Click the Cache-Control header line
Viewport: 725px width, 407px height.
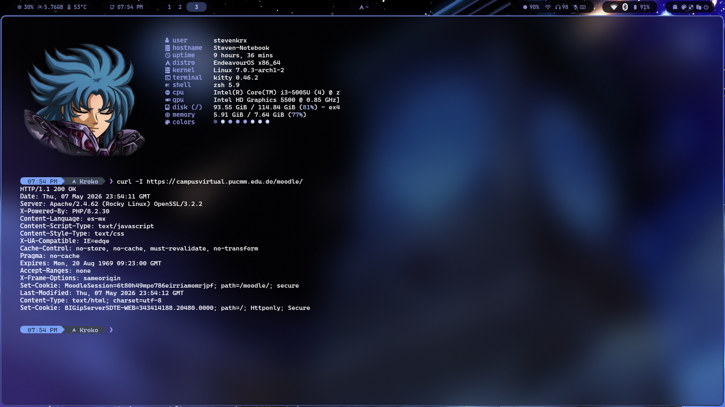tap(139, 248)
